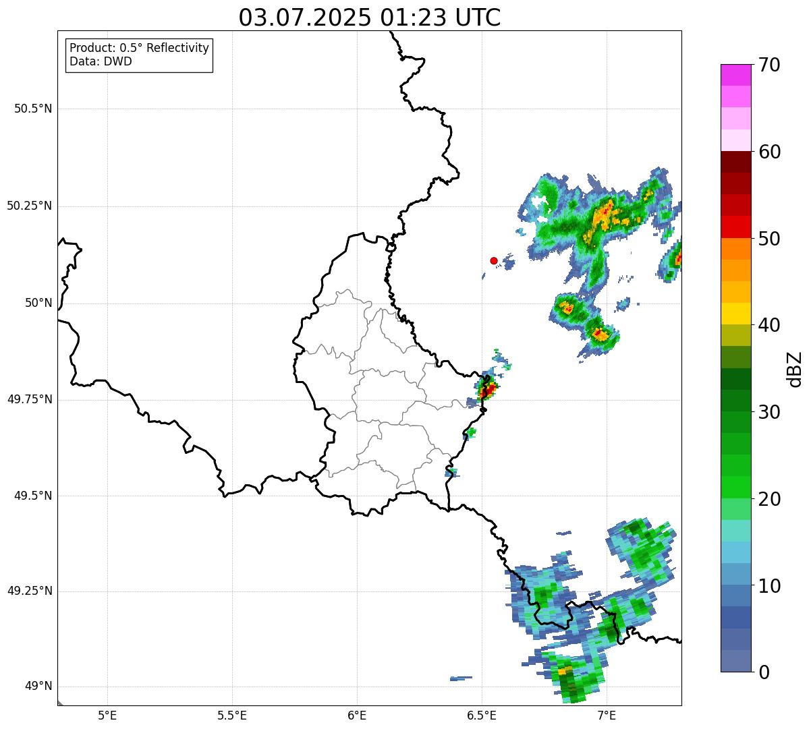Click the colorbar tick label "30"

tap(770, 412)
